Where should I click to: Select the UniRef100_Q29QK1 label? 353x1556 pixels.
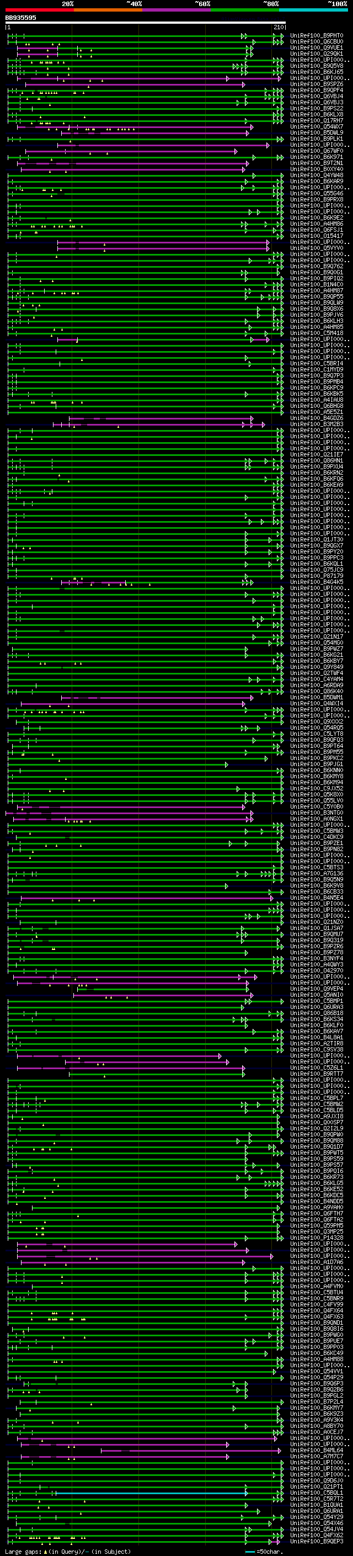tap(317, 54)
